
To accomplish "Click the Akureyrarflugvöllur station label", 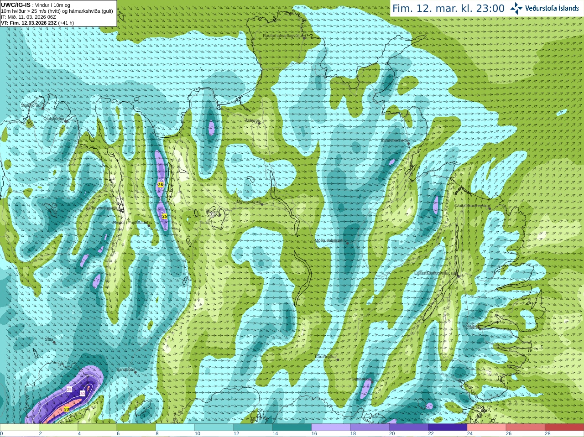I will tap(103, 208).
